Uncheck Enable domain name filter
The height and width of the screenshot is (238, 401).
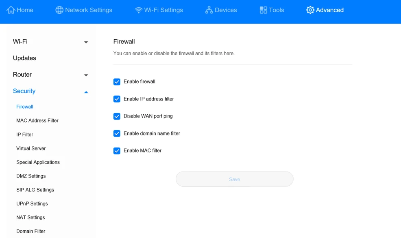(x=117, y=133)
